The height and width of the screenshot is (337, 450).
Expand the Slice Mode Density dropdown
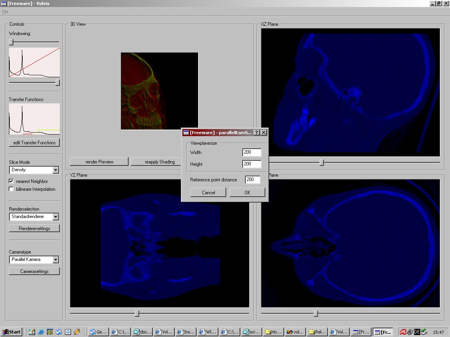[x=55, y=170]
